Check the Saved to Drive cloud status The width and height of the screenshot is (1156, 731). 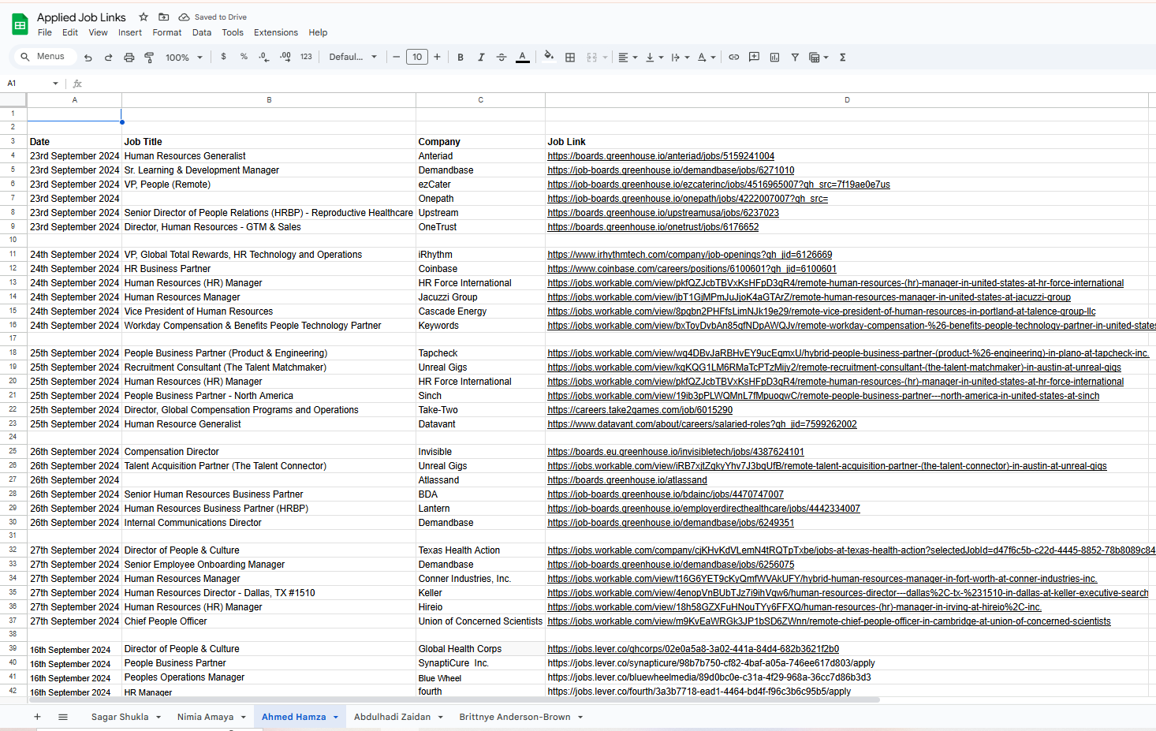pyautogui.click(x=213, y=17)
